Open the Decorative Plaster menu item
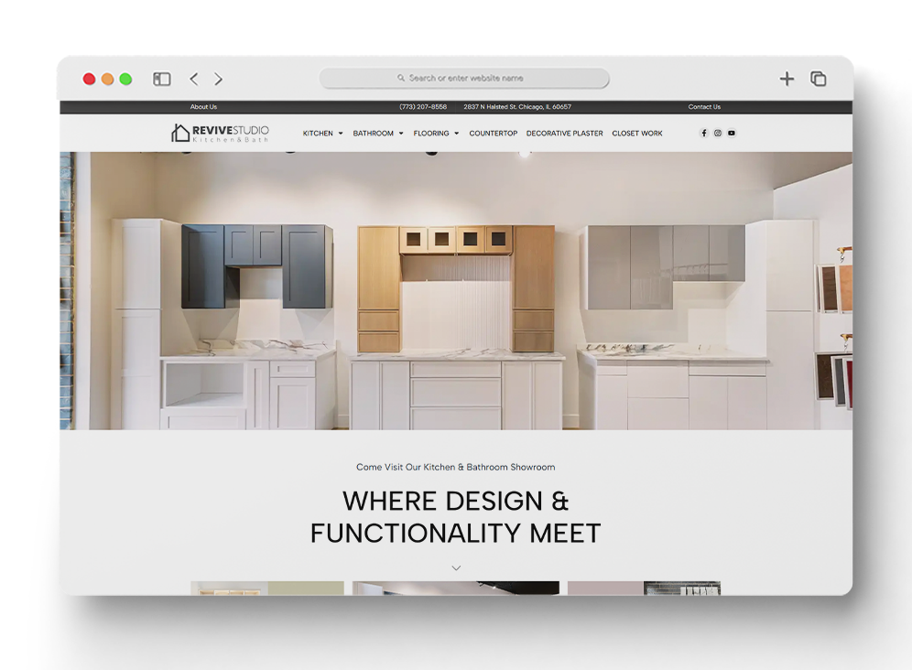 coord(564,134)
